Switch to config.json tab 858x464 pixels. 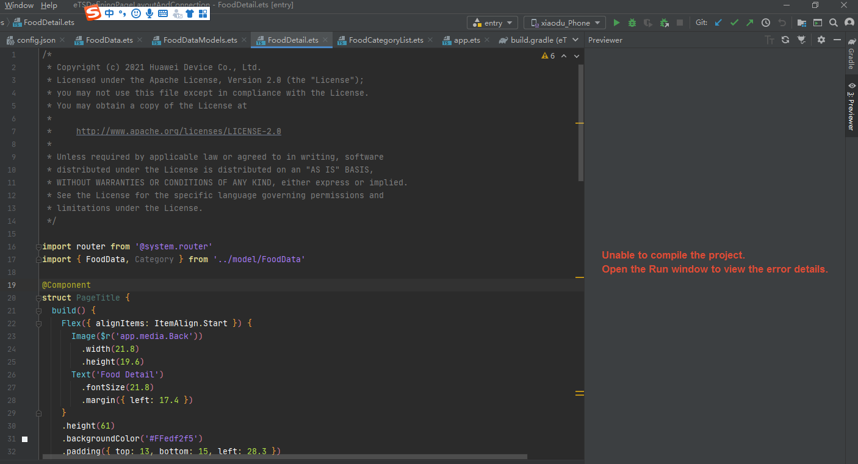coord(36,40)
